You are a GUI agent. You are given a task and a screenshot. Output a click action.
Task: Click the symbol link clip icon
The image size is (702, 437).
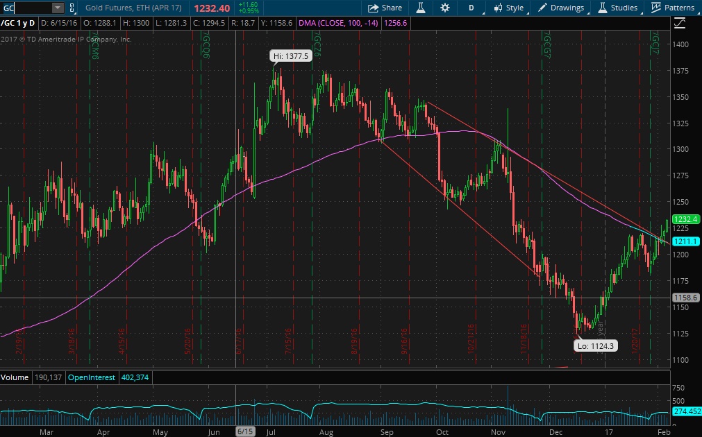[x=72, y=8]
